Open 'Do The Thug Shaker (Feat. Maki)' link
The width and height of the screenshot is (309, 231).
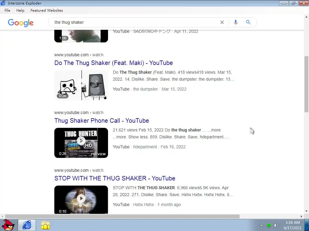coord(113,63)
